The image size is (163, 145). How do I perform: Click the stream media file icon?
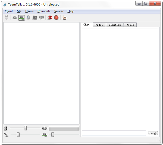point(42,18)
